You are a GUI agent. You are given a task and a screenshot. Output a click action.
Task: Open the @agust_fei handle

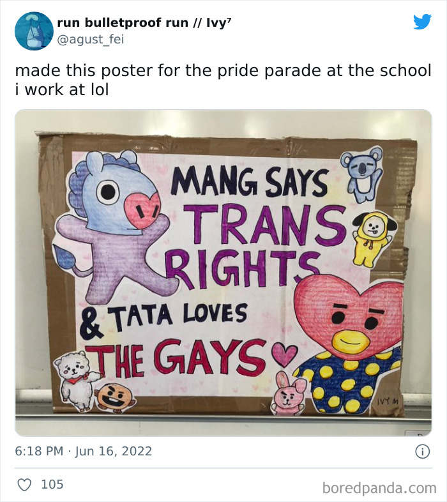(90, 40)
